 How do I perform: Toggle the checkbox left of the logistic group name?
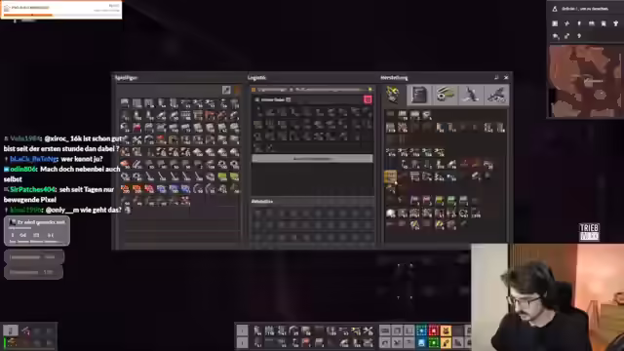click(x=257, y=99)
